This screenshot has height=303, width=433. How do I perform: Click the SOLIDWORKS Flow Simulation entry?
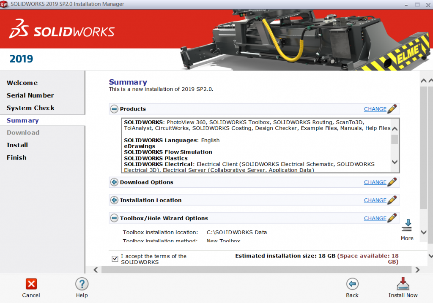[168, 152]
